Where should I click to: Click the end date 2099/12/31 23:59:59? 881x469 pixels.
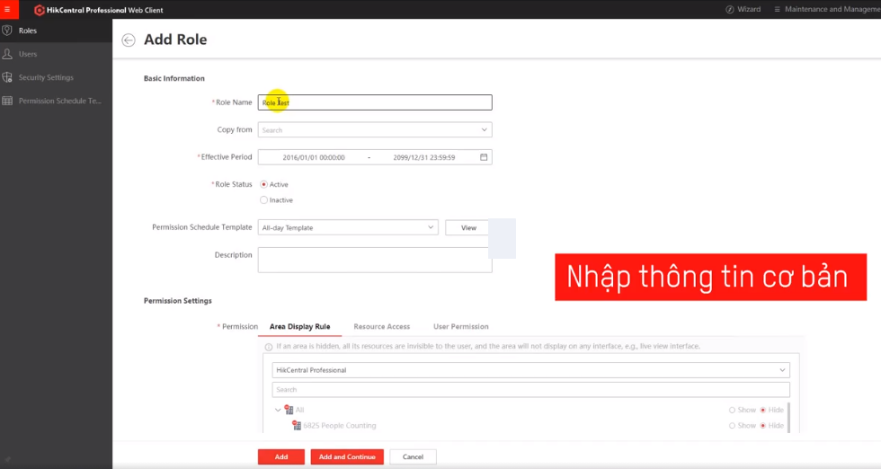424,157
